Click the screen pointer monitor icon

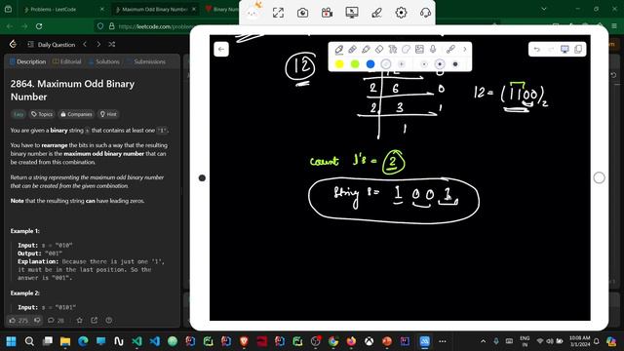pos(352,13)
